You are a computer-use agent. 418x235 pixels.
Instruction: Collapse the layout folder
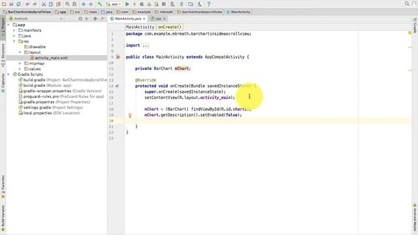[20, 52]
